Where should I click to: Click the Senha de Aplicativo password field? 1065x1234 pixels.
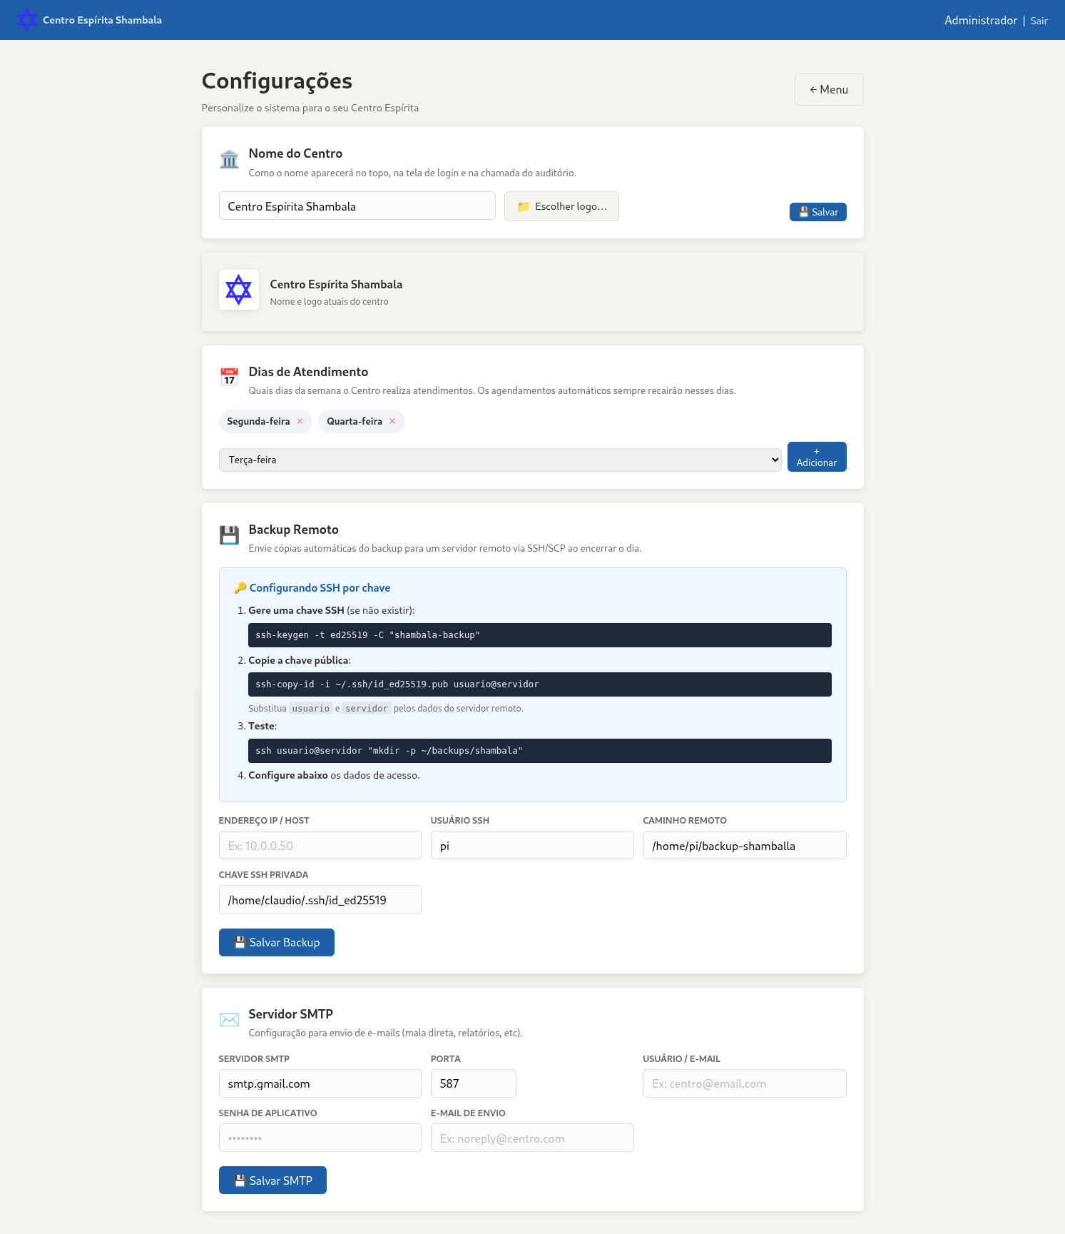320,1138
